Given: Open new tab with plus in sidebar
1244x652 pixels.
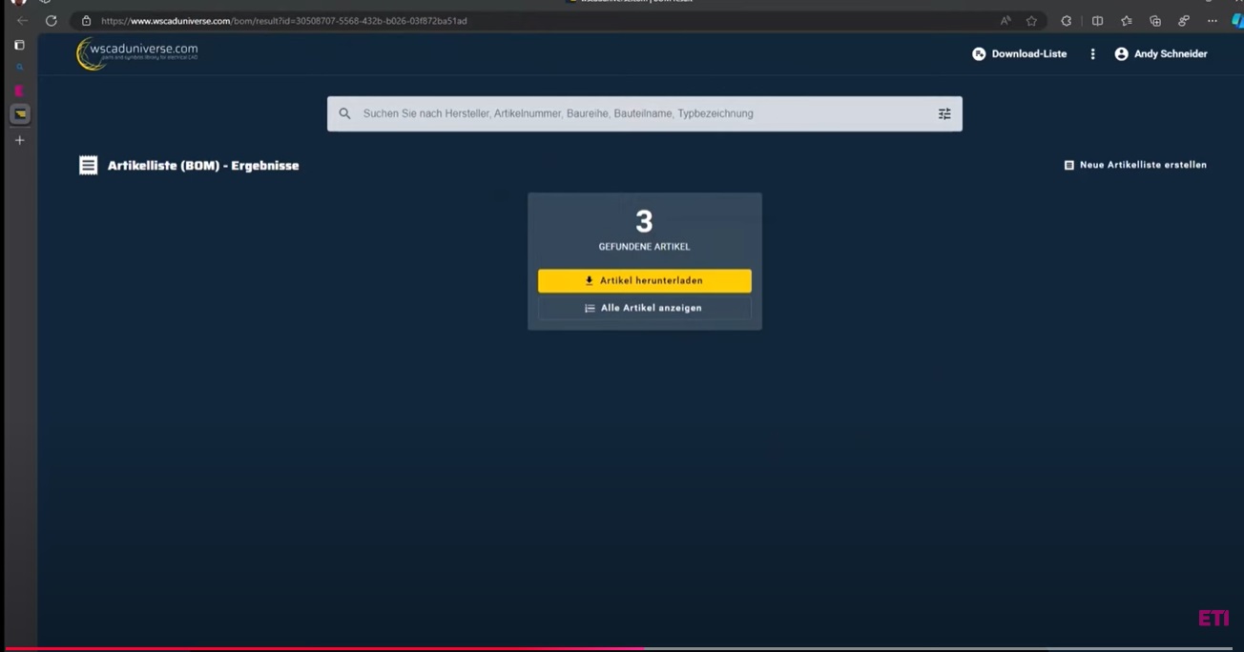Looking at the screenshot, I should tap(19, 140).
